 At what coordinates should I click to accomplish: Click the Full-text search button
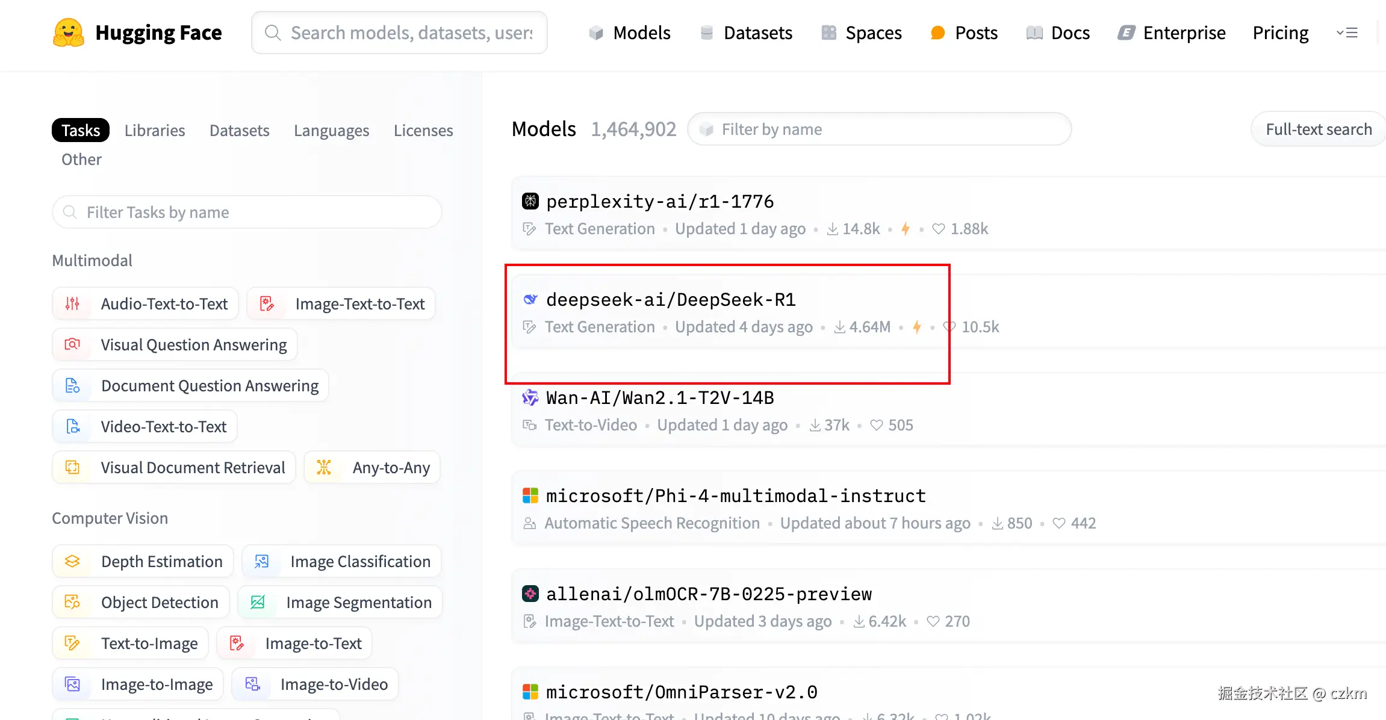pyautogui.click(x=1318, y=129)
